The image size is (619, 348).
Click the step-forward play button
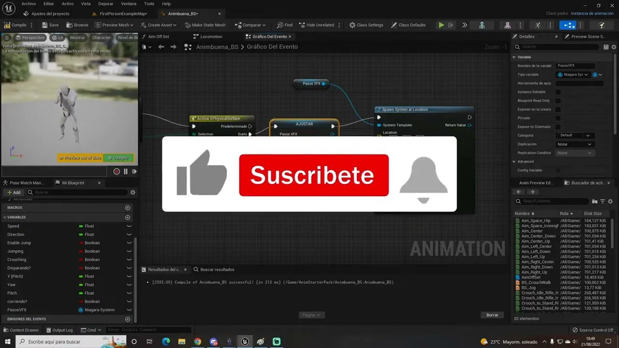pos(451,25)
